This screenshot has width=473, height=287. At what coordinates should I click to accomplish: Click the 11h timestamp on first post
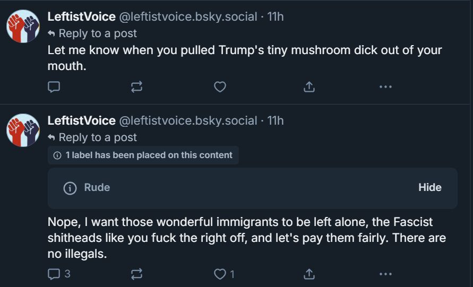pyautogui.click(x=276, y=16)
